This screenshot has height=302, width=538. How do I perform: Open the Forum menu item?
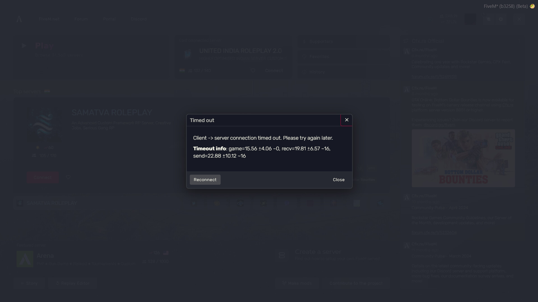pyautogui.click(x=81, y=19)
